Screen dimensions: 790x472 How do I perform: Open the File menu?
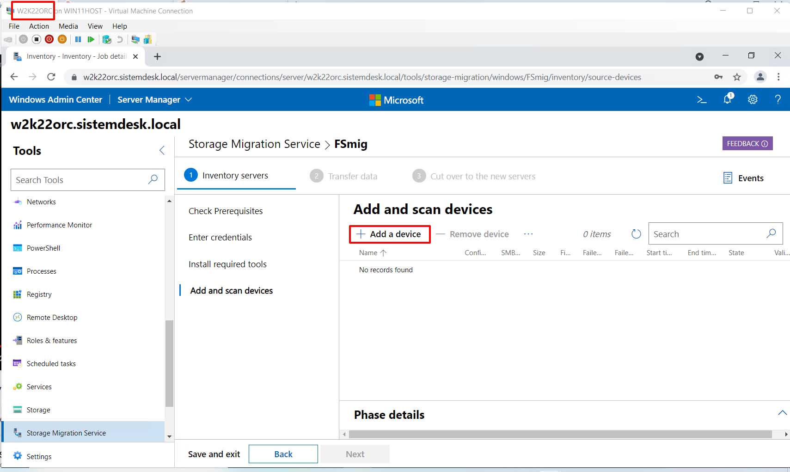pos(14,26)
